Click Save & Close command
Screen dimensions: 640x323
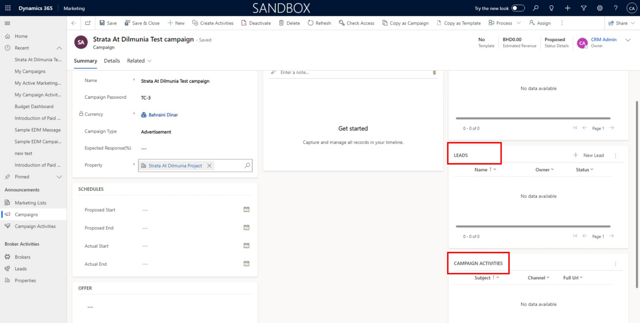(142, 23)
